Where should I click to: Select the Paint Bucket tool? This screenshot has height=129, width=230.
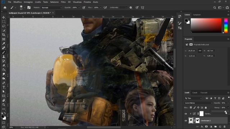click(4, 70)
